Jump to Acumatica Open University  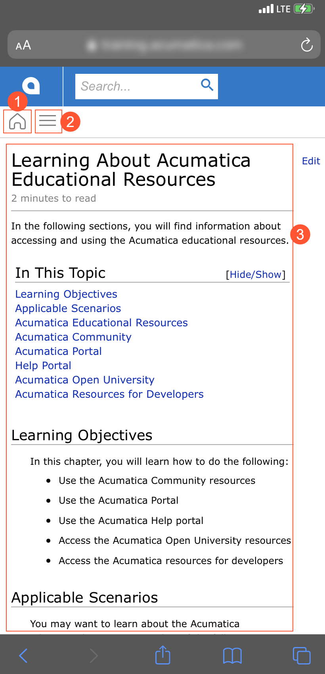pos(85,380)
